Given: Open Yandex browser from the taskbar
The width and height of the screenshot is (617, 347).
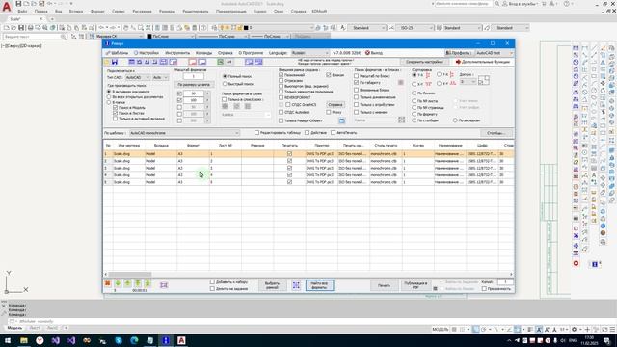Looking at the screenshot, I should point(40,340).
